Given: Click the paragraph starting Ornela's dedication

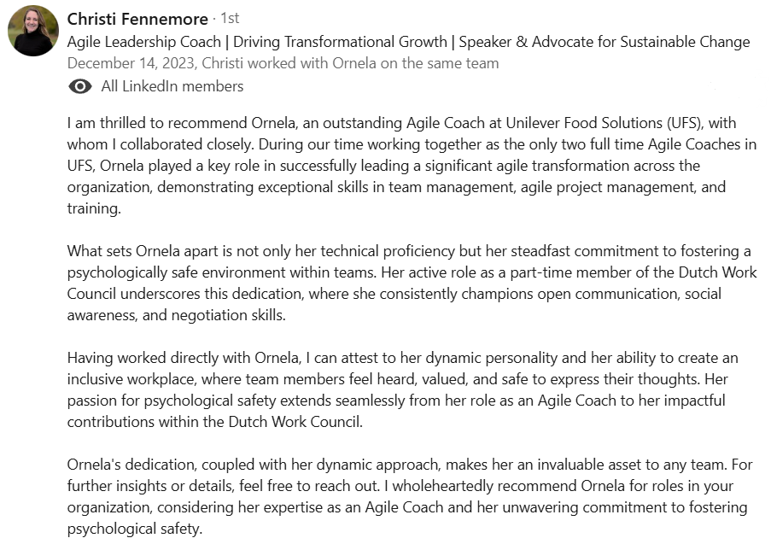Looking at the screenshot, I should point(410,497).
